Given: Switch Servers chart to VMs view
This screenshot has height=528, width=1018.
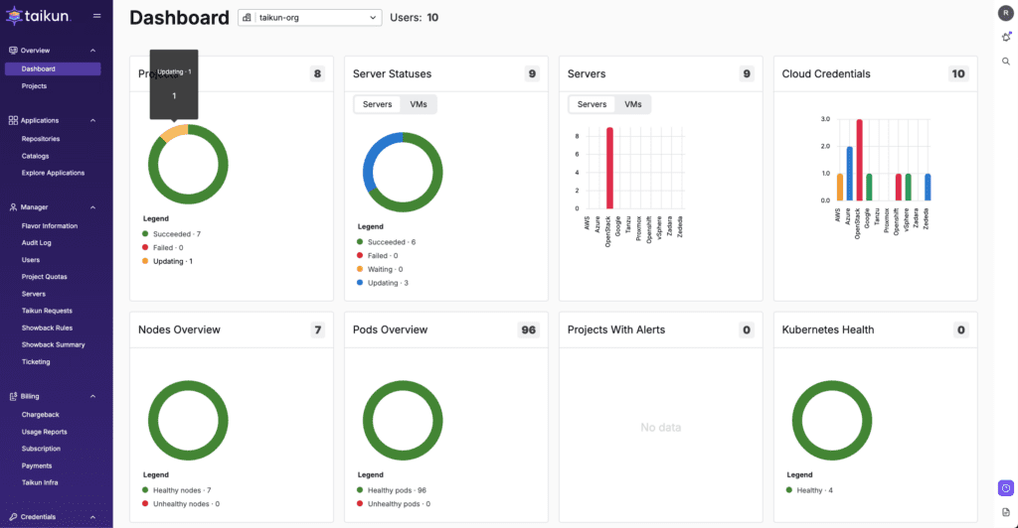Looking at the screenshot, I should (x=632, y=104).
